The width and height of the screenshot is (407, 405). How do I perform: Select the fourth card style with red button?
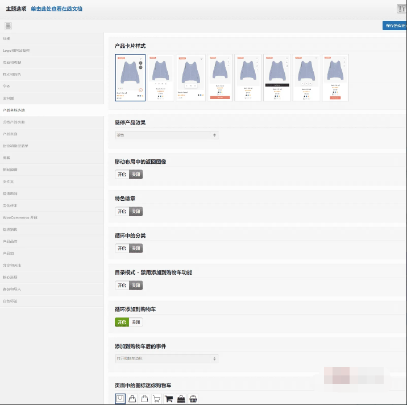point(220,77)
